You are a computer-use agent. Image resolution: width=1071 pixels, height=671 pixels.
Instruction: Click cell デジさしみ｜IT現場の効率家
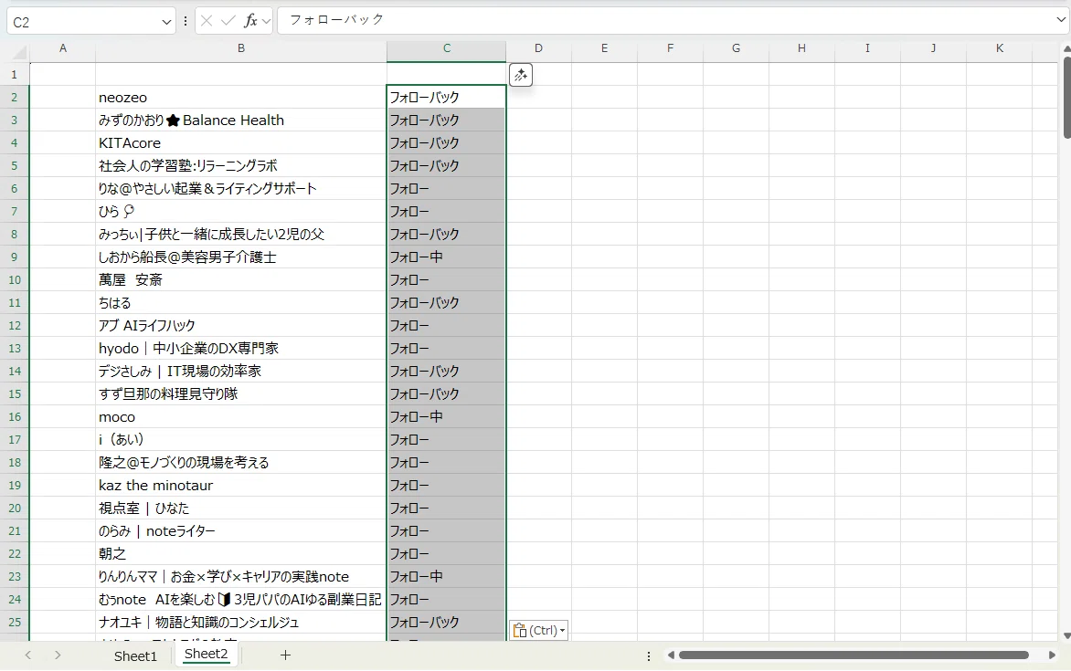(241, 372)
